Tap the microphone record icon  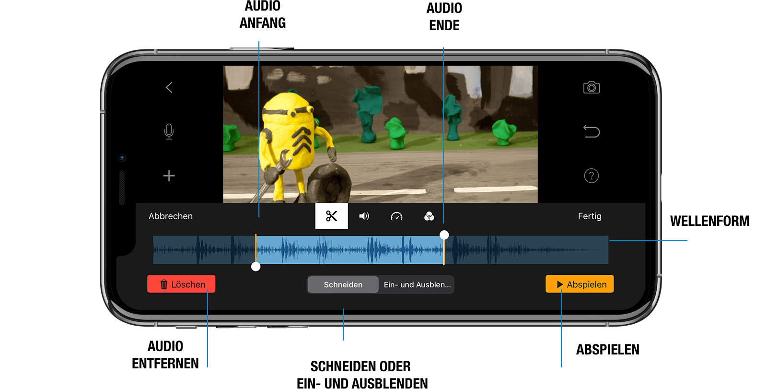coord(169,131)
